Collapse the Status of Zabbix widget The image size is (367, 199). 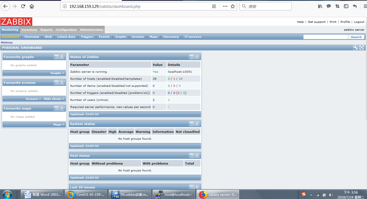(x=197, y=57)
